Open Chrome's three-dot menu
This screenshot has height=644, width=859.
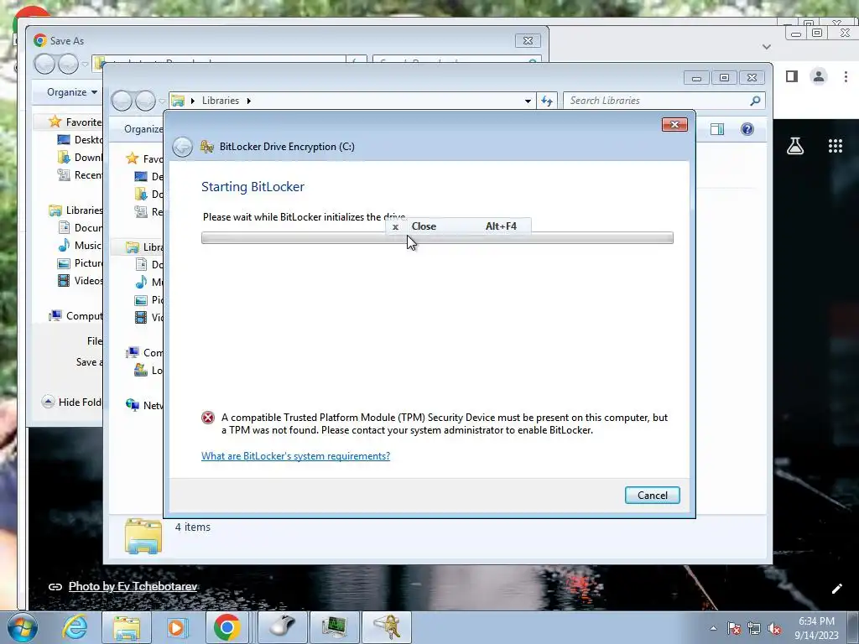pos(846,76)
